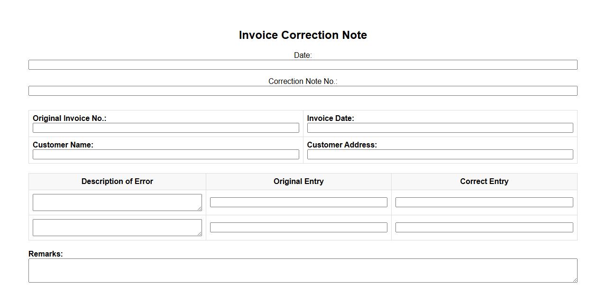Select first row Original Entry input

coord(298,202)
